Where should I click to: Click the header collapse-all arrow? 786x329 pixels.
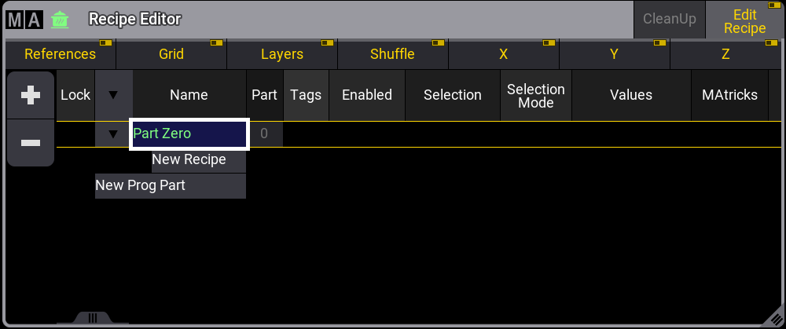click(x=113, y=95)
